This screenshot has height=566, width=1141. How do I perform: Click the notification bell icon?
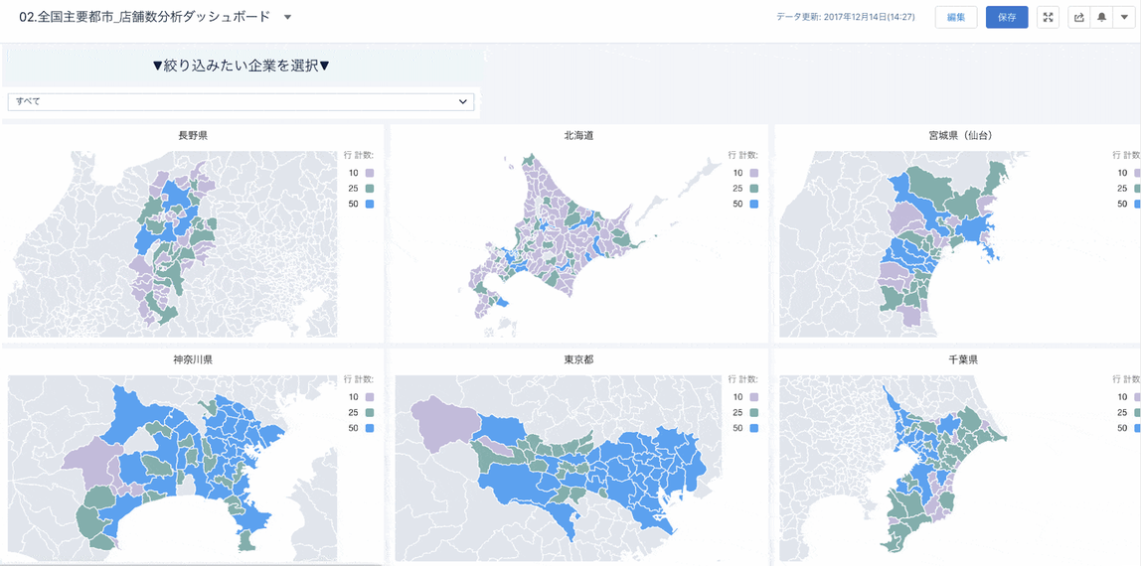(1101, 18)
